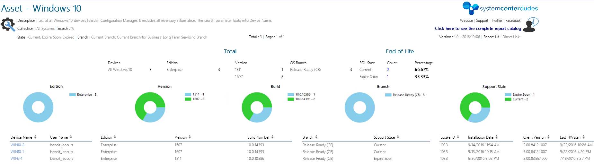The height and width of the screenshot is (164, 594).
Task: Click build number 10.0.10586 in table
Action: 255,159
